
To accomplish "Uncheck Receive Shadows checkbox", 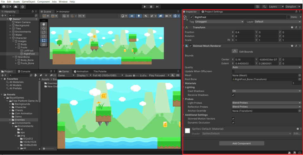I will 233,95.
